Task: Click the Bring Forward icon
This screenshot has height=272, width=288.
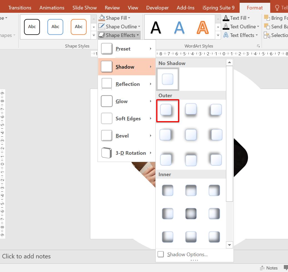Action: (267, 18)
